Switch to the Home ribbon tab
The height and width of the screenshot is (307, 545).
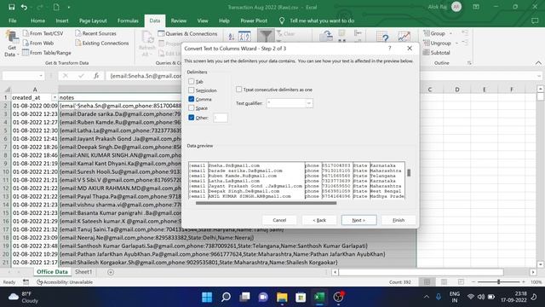(x=37, y=20)
